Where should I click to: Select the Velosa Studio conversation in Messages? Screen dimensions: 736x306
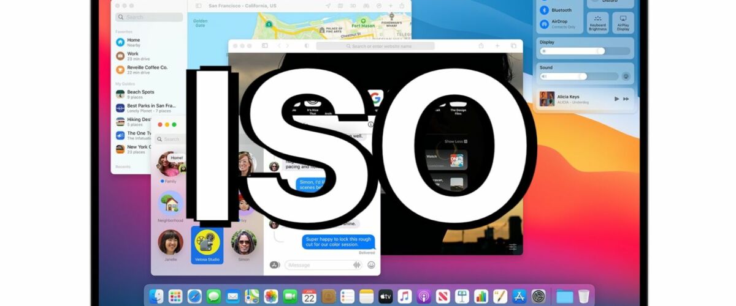click(207, 245)
